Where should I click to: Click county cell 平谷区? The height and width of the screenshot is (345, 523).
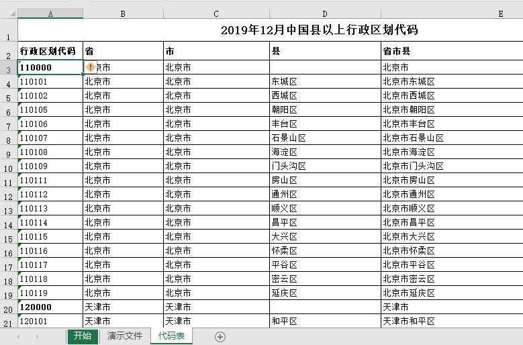click(325, 264)
